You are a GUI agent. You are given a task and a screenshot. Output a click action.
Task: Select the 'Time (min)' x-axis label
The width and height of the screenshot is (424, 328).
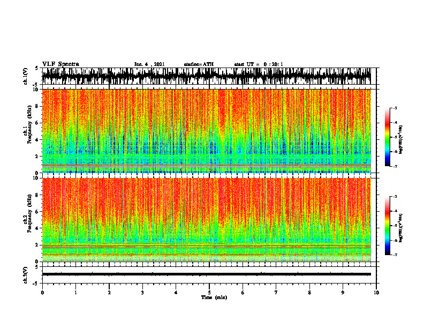pyautogui.click(x=214, y=297)
